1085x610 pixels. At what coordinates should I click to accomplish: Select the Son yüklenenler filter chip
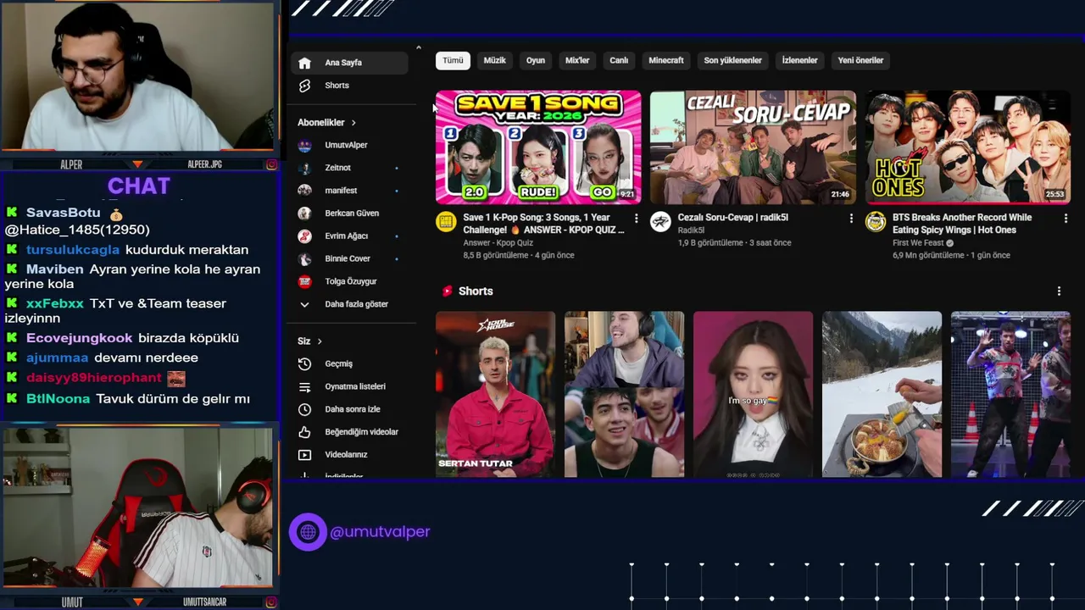[733, 60]
